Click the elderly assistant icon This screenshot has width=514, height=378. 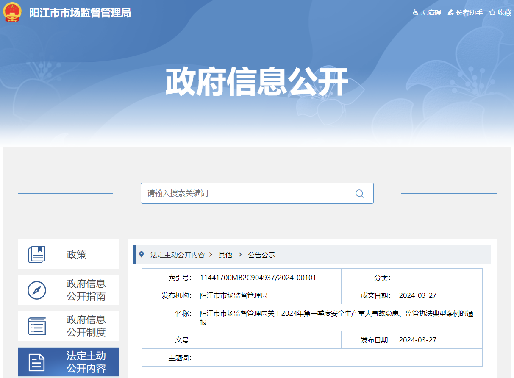pos(451,13)
